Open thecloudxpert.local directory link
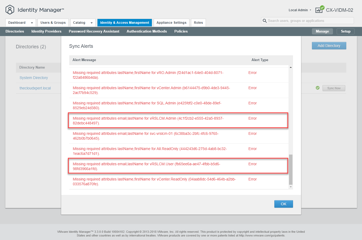Image resolution: width=362 pixels, height=240 pixels. (x=35, y=88)
